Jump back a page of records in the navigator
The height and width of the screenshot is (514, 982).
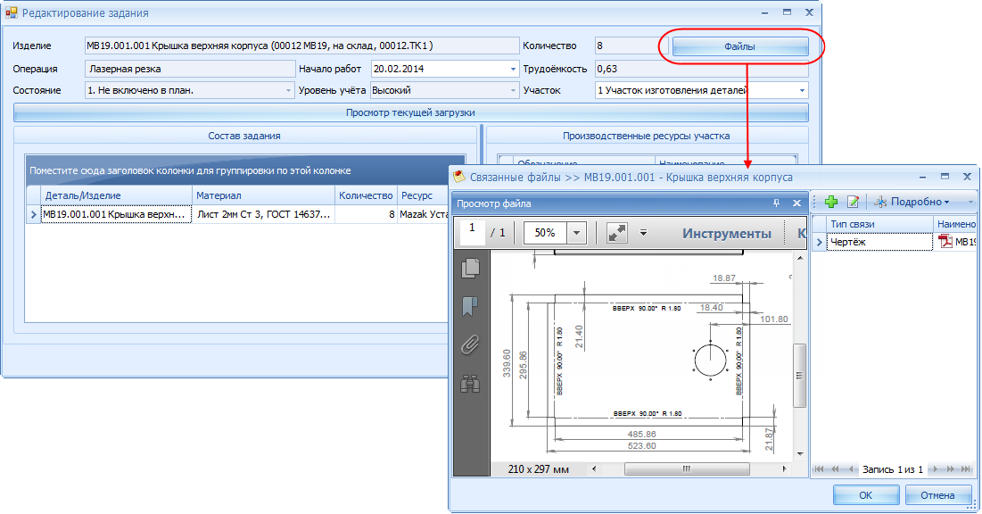[x=836, y=468]
